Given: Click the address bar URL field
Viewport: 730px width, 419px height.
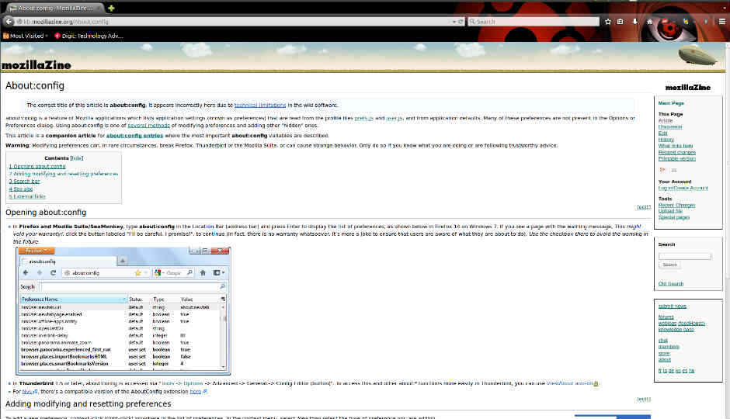Looking at the screenshot, I should click(233, 22).
